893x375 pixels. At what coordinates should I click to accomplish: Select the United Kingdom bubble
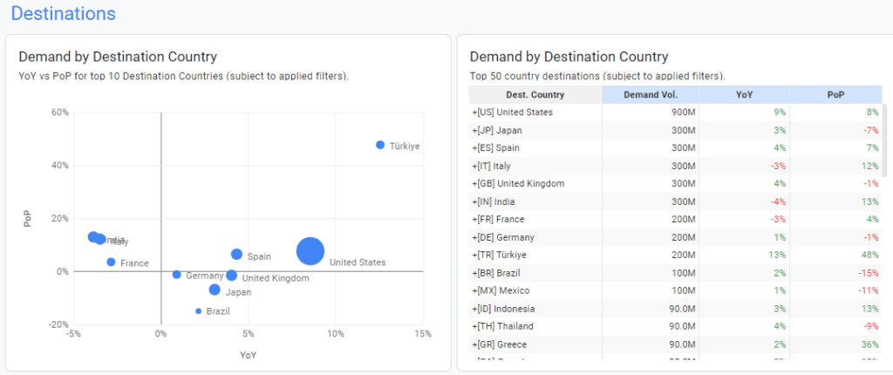[231, 276]
